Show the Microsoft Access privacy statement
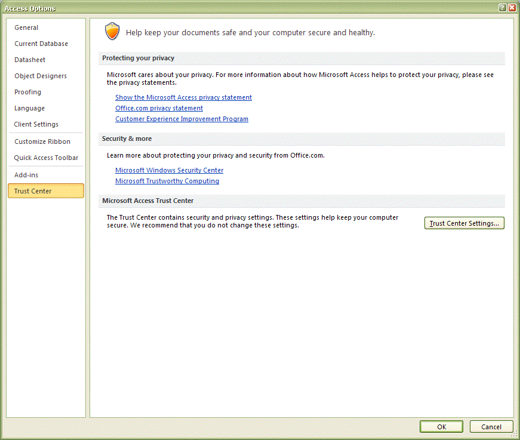 [183, 97]
